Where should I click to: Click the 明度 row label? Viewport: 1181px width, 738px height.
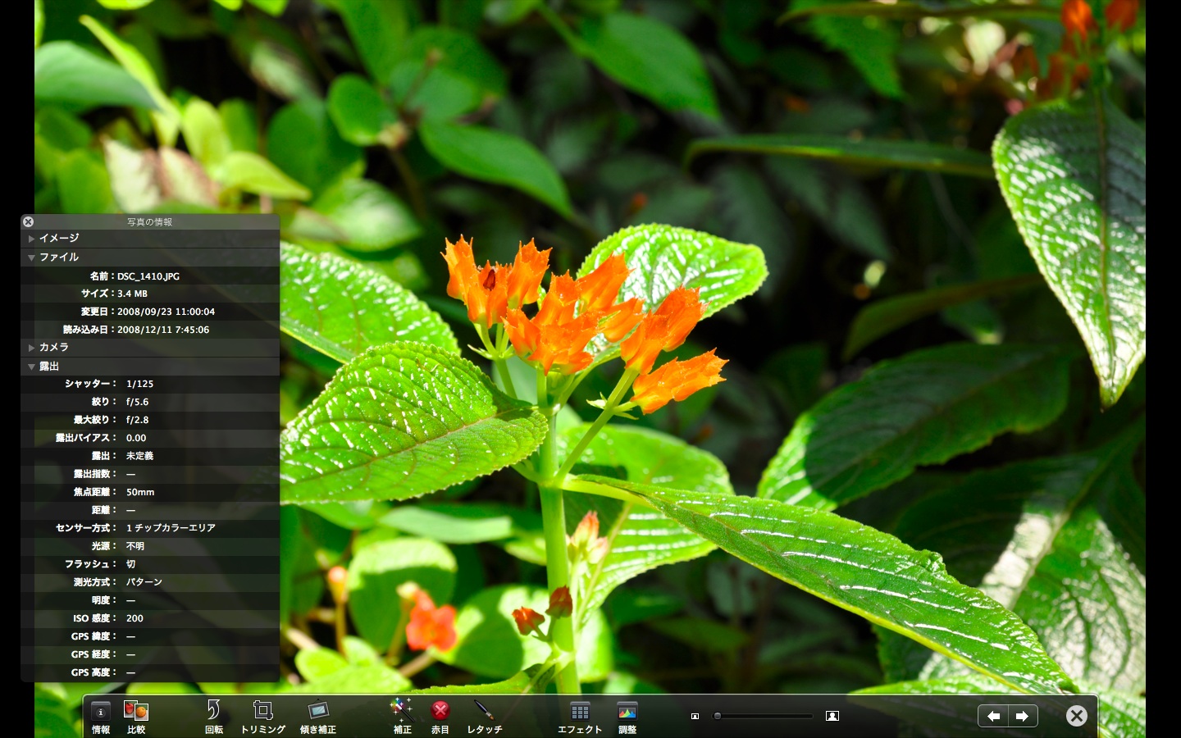coord(104,600)
